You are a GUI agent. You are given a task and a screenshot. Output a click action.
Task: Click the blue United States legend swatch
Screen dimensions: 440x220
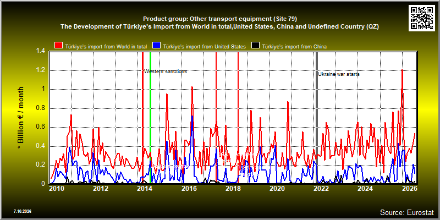coord(156,46)
